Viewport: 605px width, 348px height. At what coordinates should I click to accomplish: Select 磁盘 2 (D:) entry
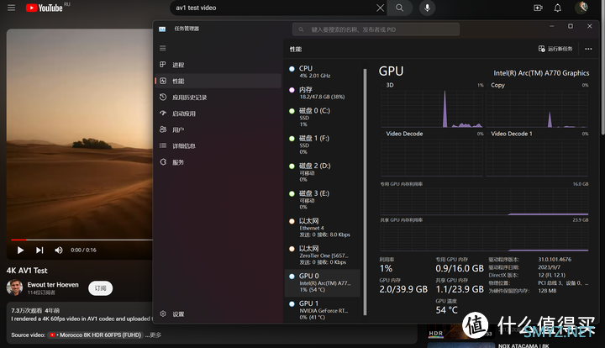(323, 172)
